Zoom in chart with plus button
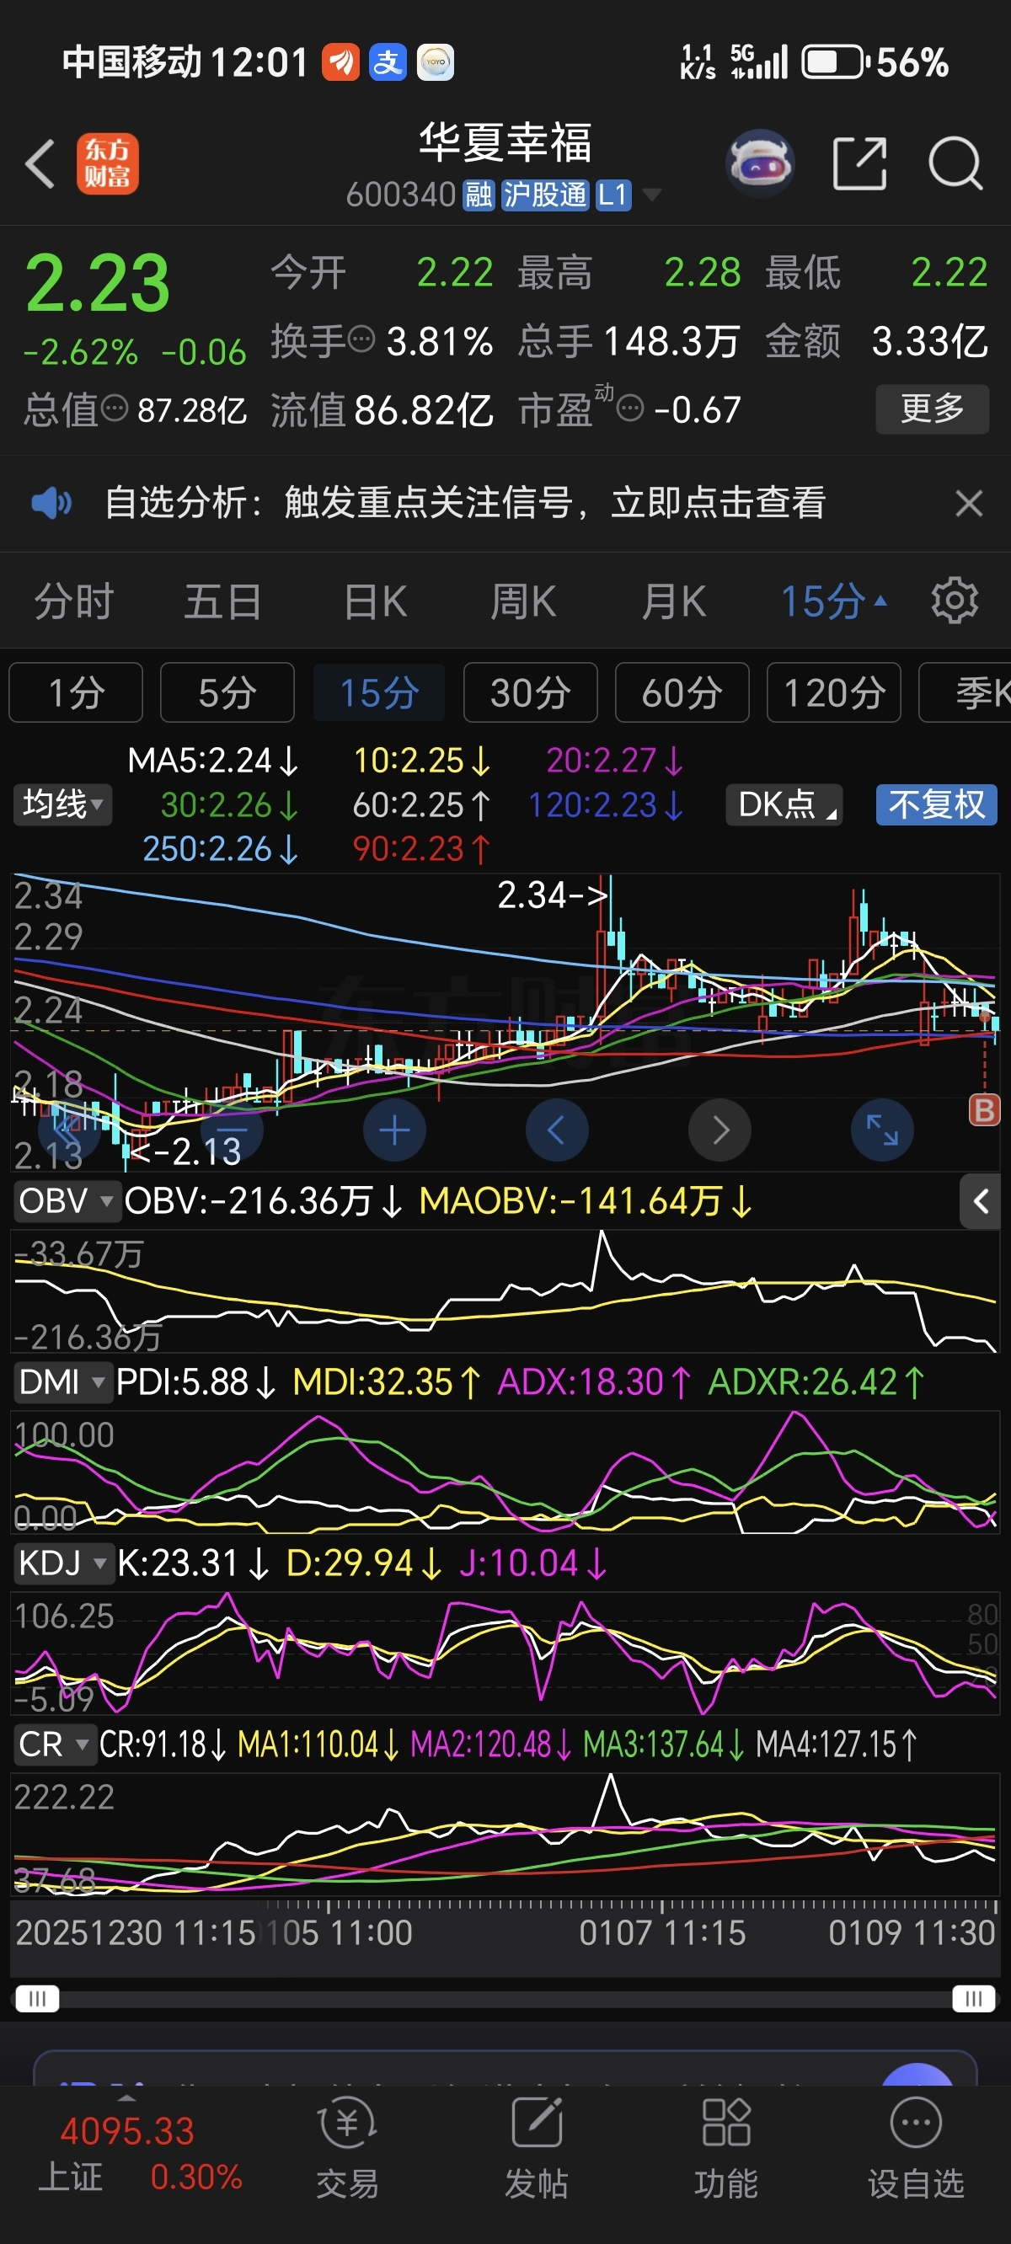1011x2244 pixels. pos(394,1130)
